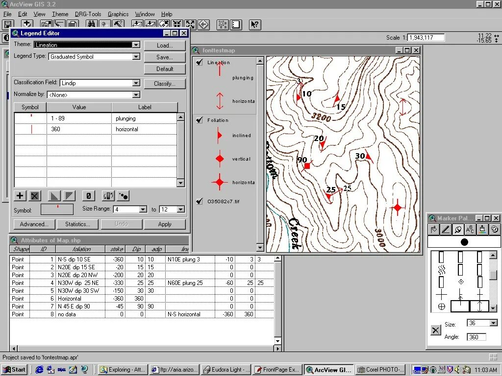Click the Classify... button
Viewport: 502px width, 376px height.
tap(165, 83)
